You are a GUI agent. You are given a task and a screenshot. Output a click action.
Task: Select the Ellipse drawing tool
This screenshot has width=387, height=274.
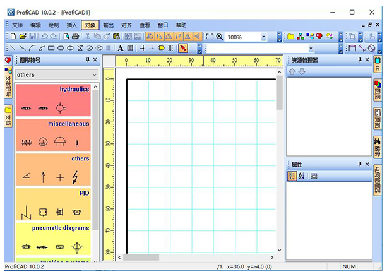(x=70, y=48)
